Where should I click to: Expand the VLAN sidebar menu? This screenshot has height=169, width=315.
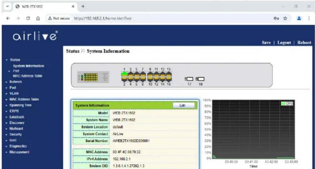[14, 93]
